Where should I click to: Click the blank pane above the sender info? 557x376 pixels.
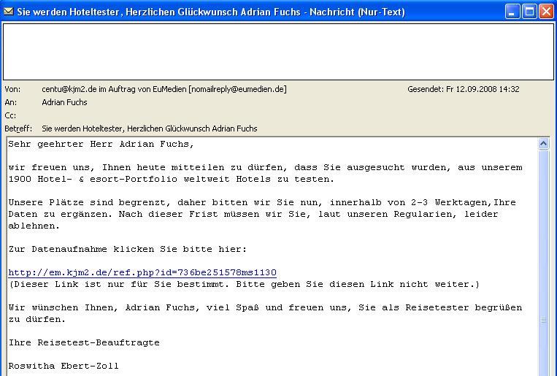[277, 51]
